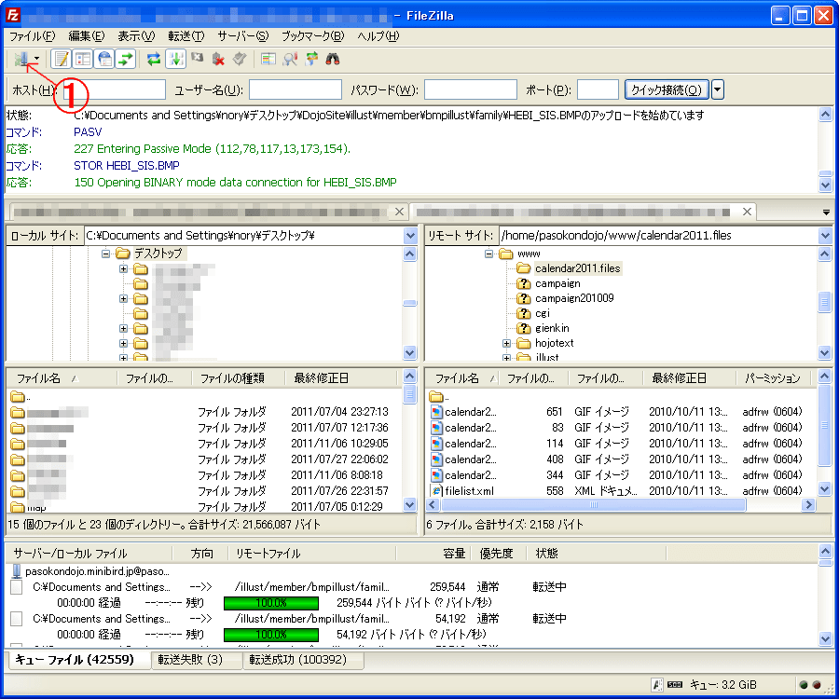Open the local site path dropdown
Image resolution: width=839 pixels, height=699 pixels.
tap(410, 236)
